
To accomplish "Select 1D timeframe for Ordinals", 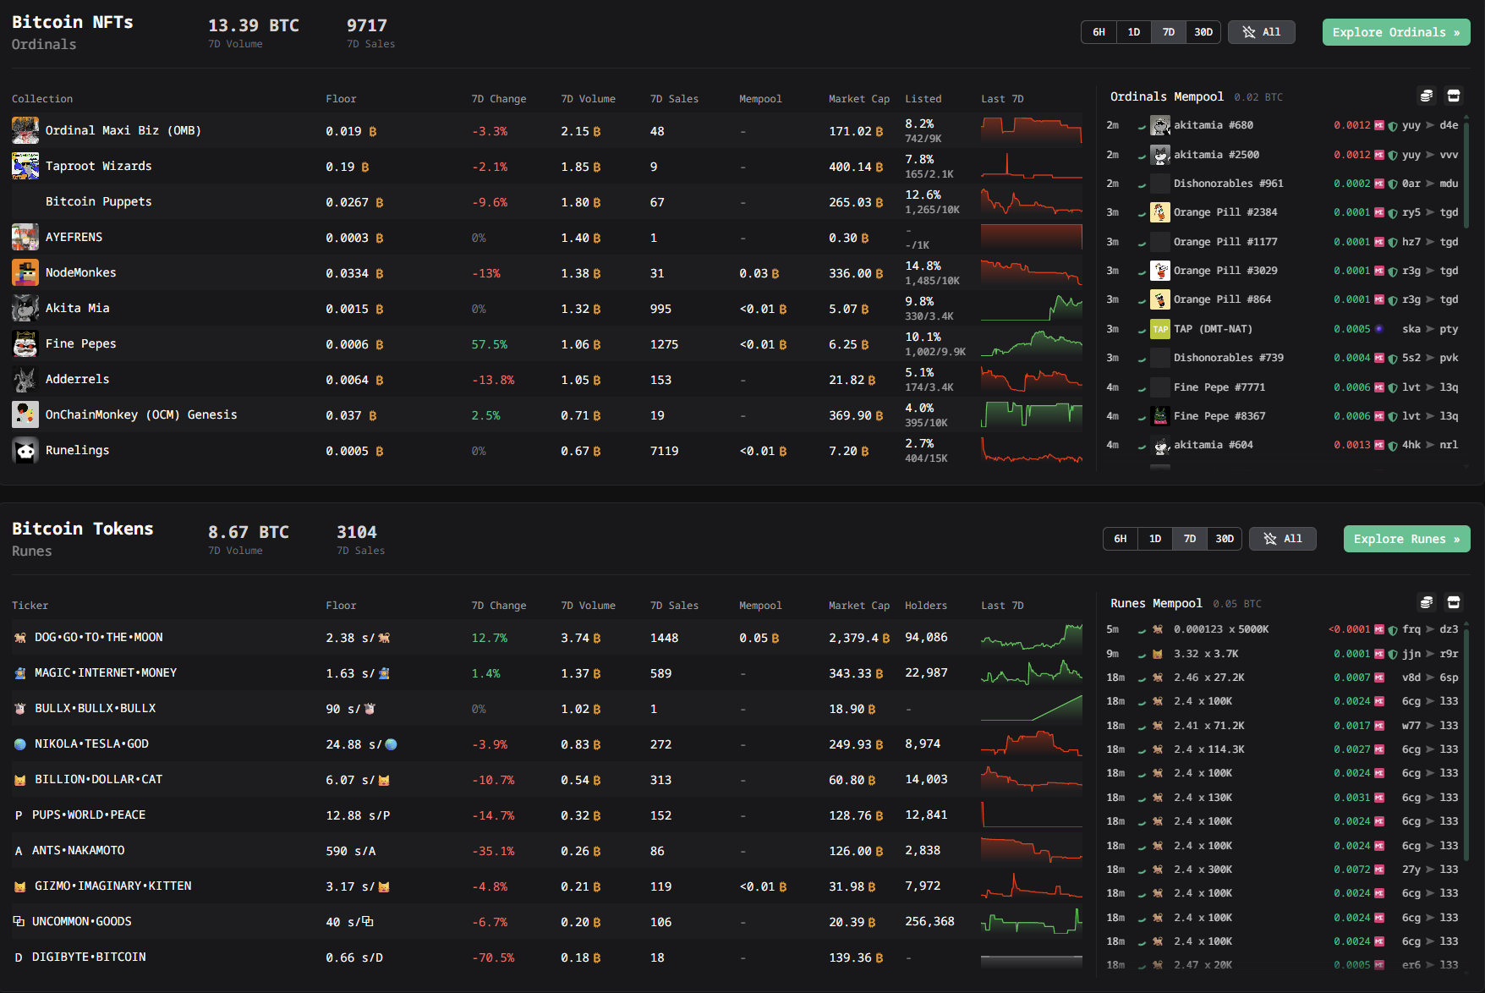I will pos(1134,32).
